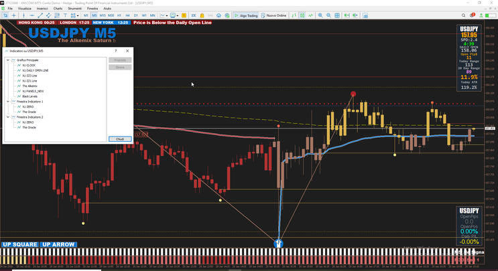Take a chart screenshot with camera icon
Screen dimensions: 498x271
point(365,15)
